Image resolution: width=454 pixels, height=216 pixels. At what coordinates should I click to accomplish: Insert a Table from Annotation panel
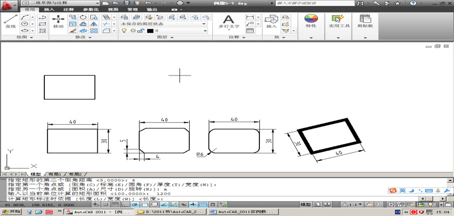pos(250,30)
